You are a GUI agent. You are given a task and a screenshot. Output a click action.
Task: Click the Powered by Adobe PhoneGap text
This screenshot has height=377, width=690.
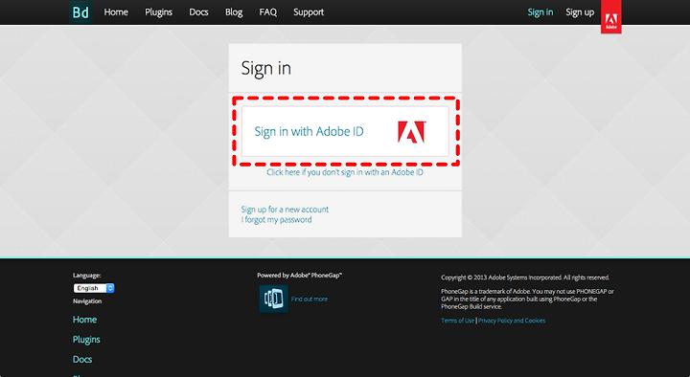pyautogui.click(x=299, y=276)
